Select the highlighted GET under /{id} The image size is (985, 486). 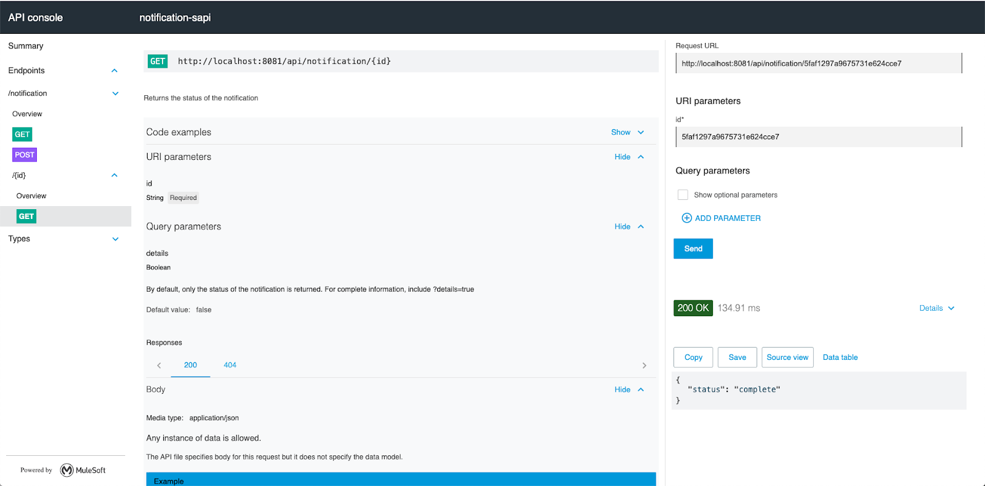click(x=26, y=217)
